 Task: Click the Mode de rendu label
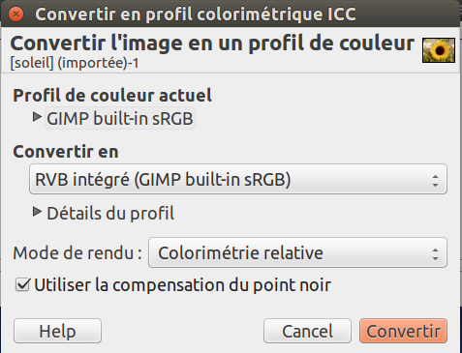click(x=77, y=253)
